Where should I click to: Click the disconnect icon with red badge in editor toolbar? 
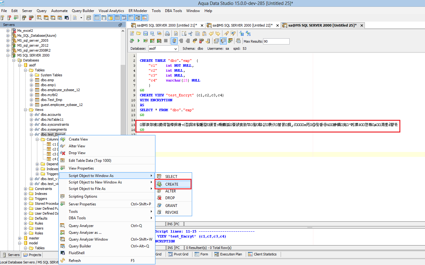202,41
